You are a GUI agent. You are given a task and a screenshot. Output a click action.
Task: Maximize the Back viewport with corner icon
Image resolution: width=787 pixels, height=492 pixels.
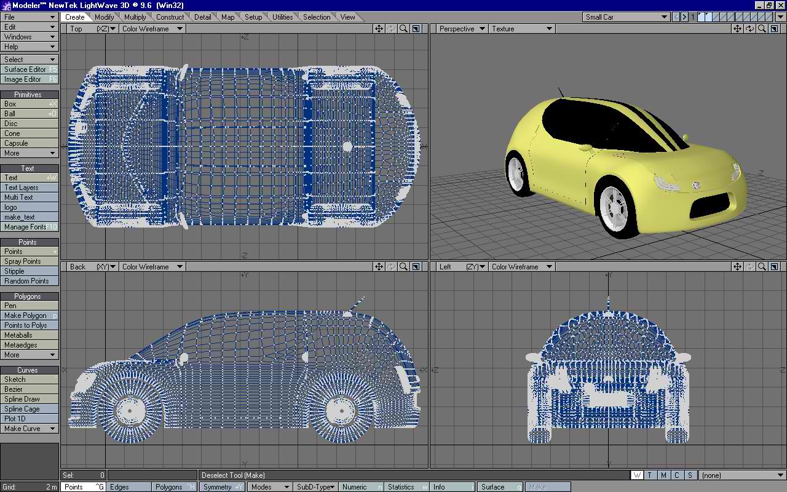coord(416,267)
